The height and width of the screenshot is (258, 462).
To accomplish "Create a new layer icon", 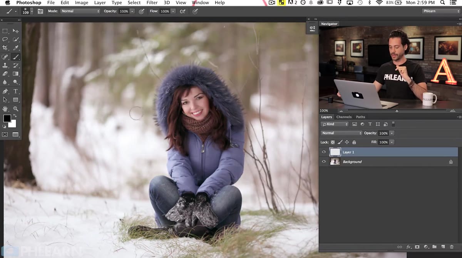I will [x=443, y=247].
